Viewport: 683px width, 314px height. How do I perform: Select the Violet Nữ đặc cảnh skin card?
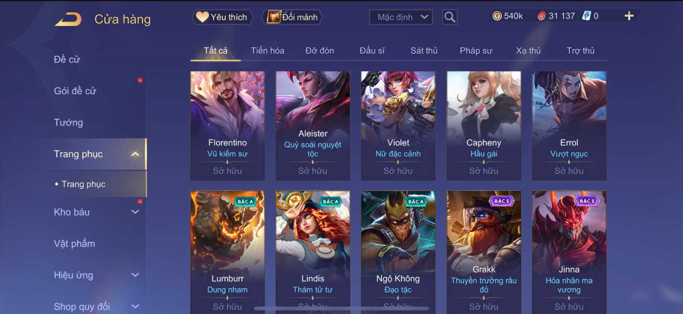(398, 126)
